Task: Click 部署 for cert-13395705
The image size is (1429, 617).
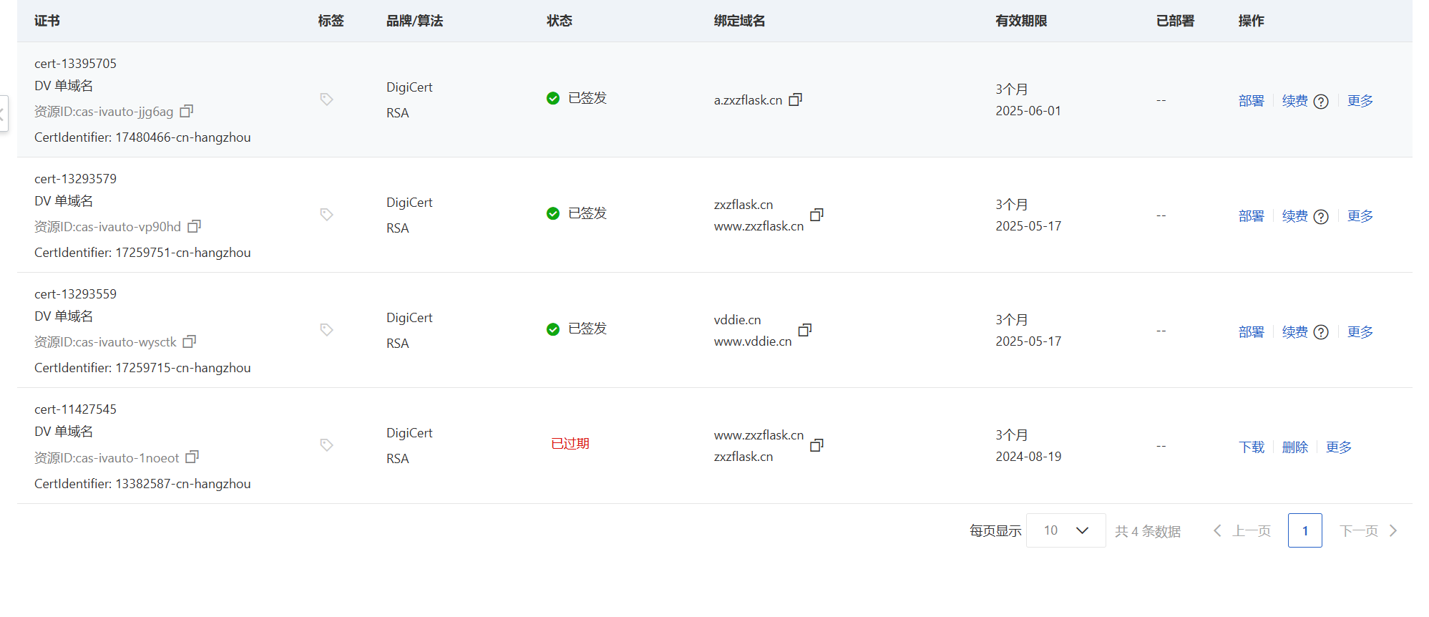Action: [1251, 101]
